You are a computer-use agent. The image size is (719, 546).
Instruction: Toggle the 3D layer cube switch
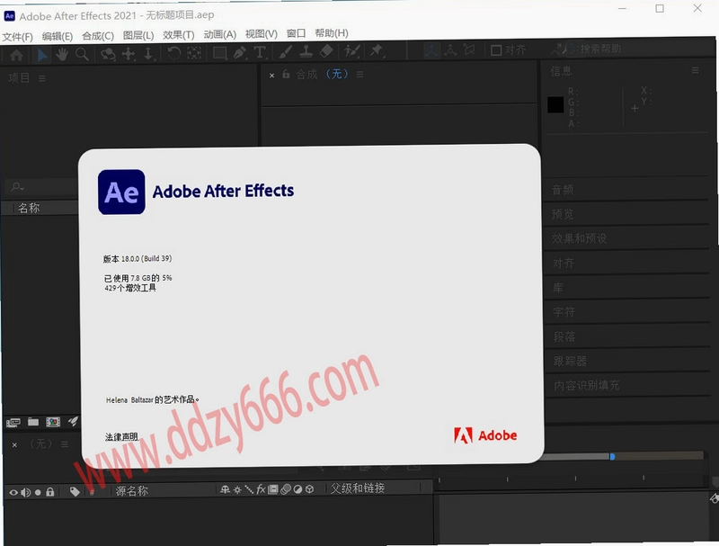pos(309,489)
